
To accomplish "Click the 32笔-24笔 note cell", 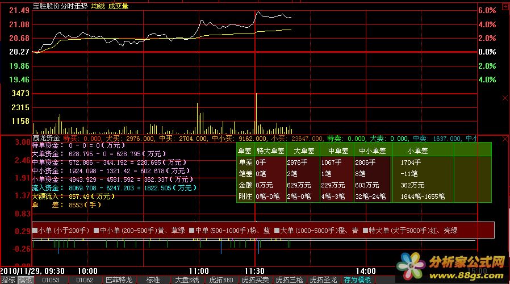I will (x=370, y=197).
